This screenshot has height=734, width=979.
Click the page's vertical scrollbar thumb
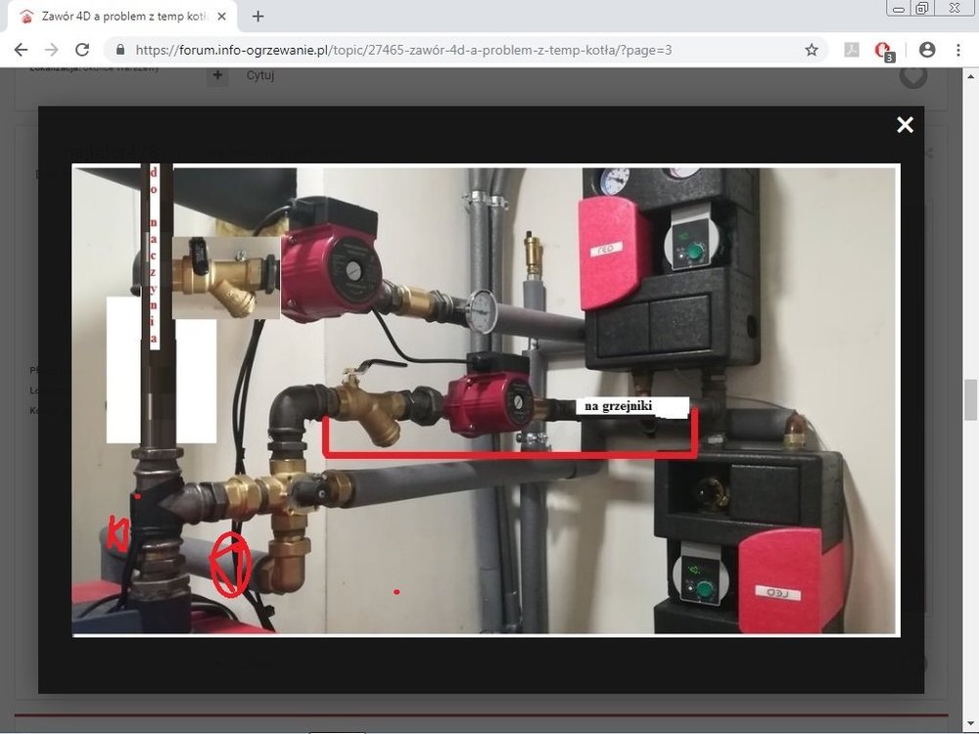(970, 399)
